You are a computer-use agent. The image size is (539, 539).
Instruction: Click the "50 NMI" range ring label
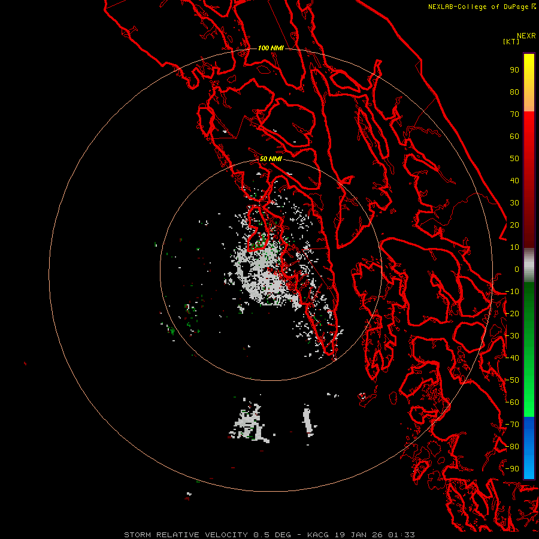[271, 159]
